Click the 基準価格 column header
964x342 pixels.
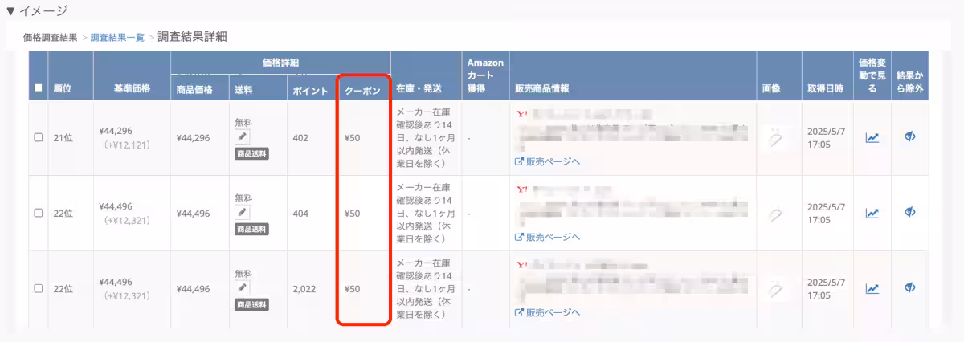click(132, 88)
